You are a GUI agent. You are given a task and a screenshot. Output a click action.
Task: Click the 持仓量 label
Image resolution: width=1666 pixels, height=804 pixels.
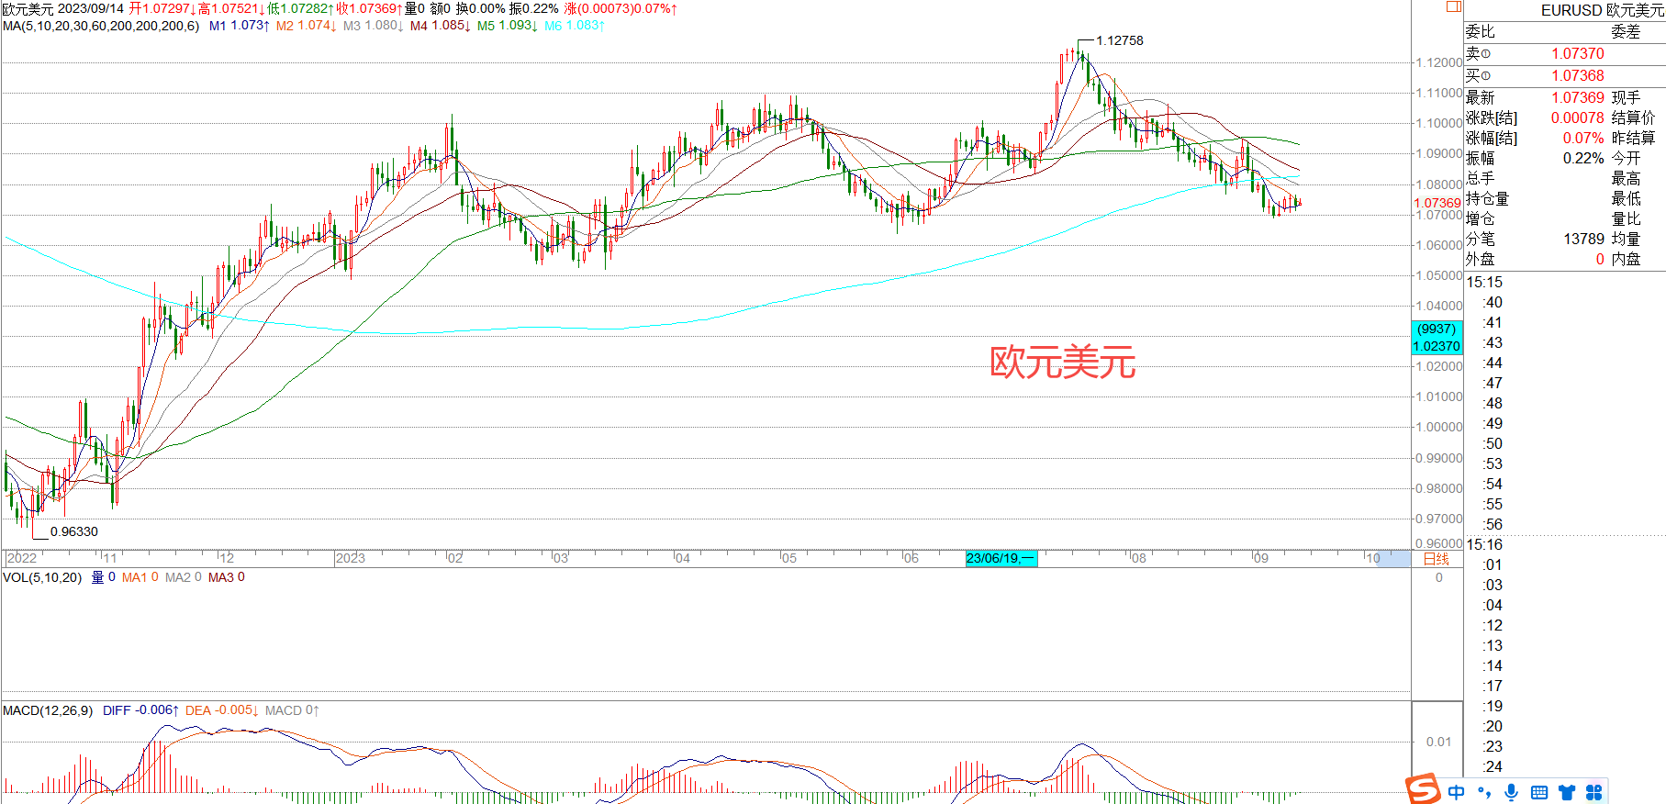(1487, 198)
